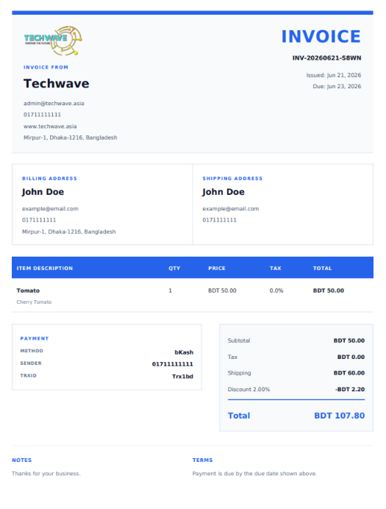Click the billing address John Doe name
The height and width of the screenshot is (509, 386).
pos(43,192)
